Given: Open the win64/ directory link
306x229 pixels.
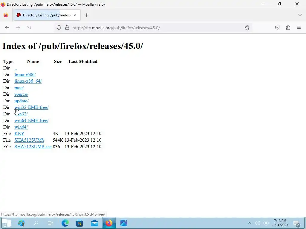Looking at the screenshot, I should [x=21, y=127].
